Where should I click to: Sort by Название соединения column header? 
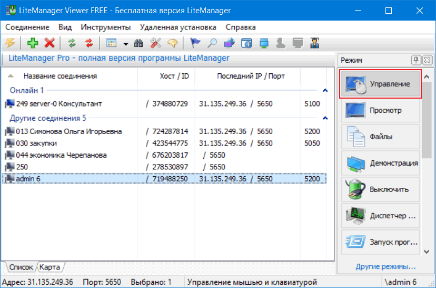click(x=60, y=76)
